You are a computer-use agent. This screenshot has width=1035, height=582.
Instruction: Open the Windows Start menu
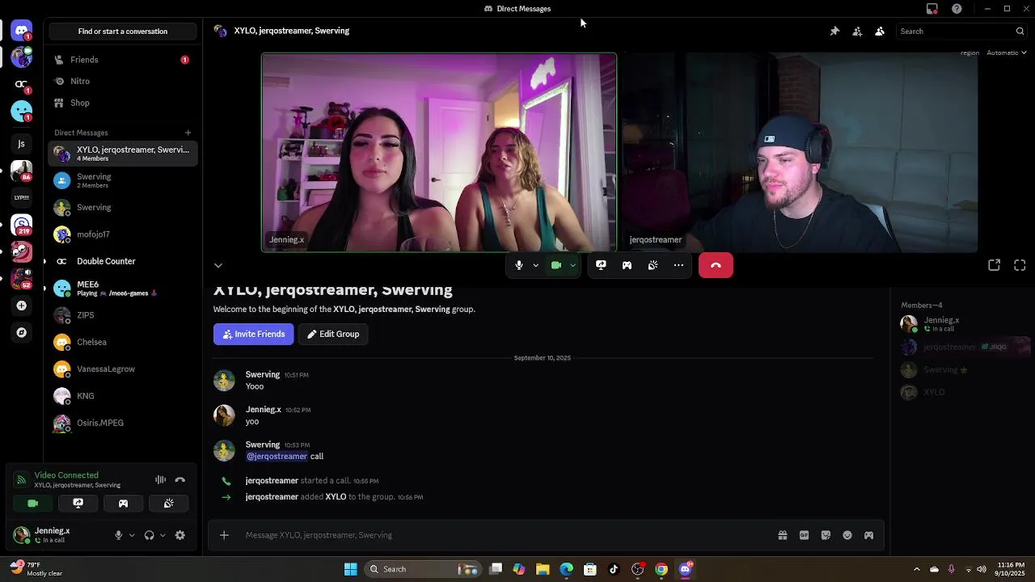351,569
